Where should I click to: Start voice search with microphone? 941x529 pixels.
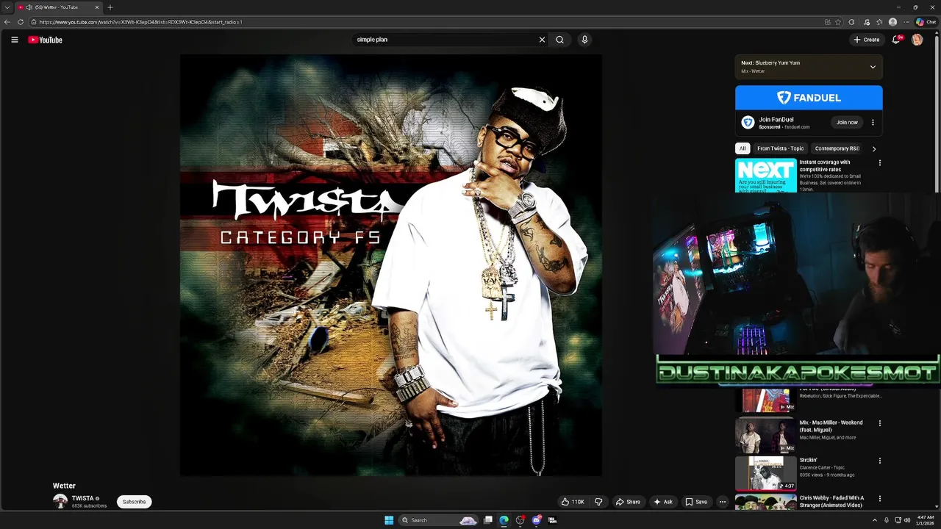pos(584,40)
